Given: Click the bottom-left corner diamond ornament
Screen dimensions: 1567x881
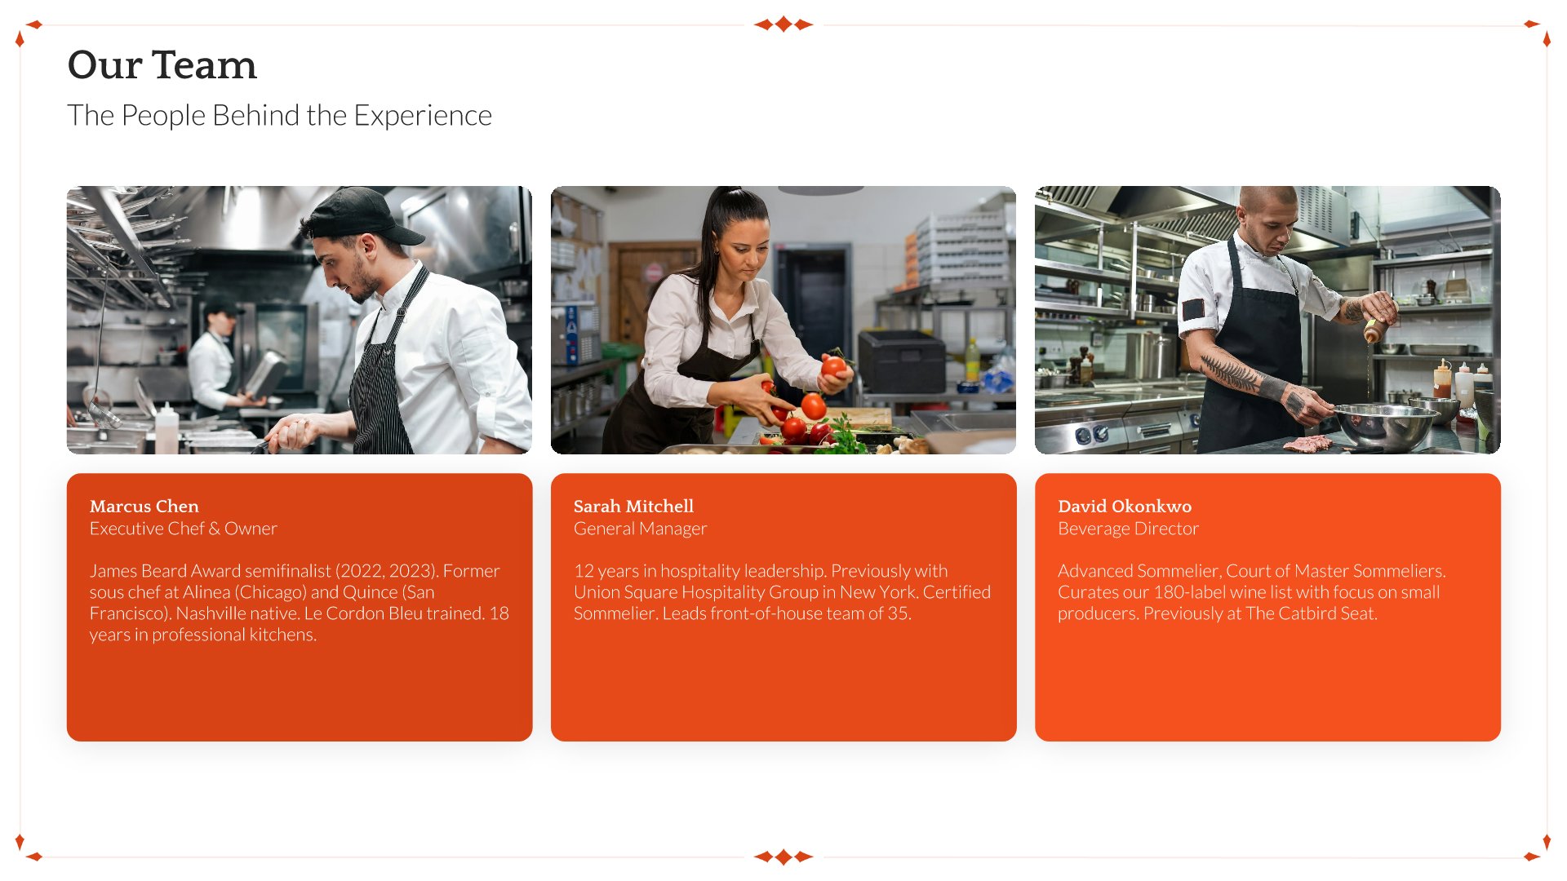Looking at the screenshot, I should (x=29, y=848).
